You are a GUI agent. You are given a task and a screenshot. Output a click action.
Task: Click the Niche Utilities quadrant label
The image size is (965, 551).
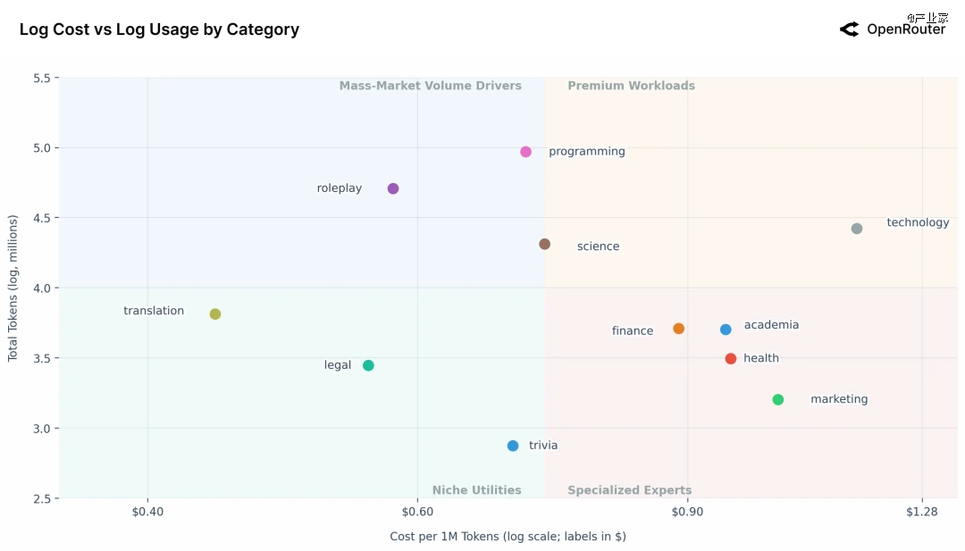tap(476, 490)
